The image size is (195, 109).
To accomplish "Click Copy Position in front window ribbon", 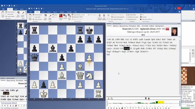I will click(37, 19).
